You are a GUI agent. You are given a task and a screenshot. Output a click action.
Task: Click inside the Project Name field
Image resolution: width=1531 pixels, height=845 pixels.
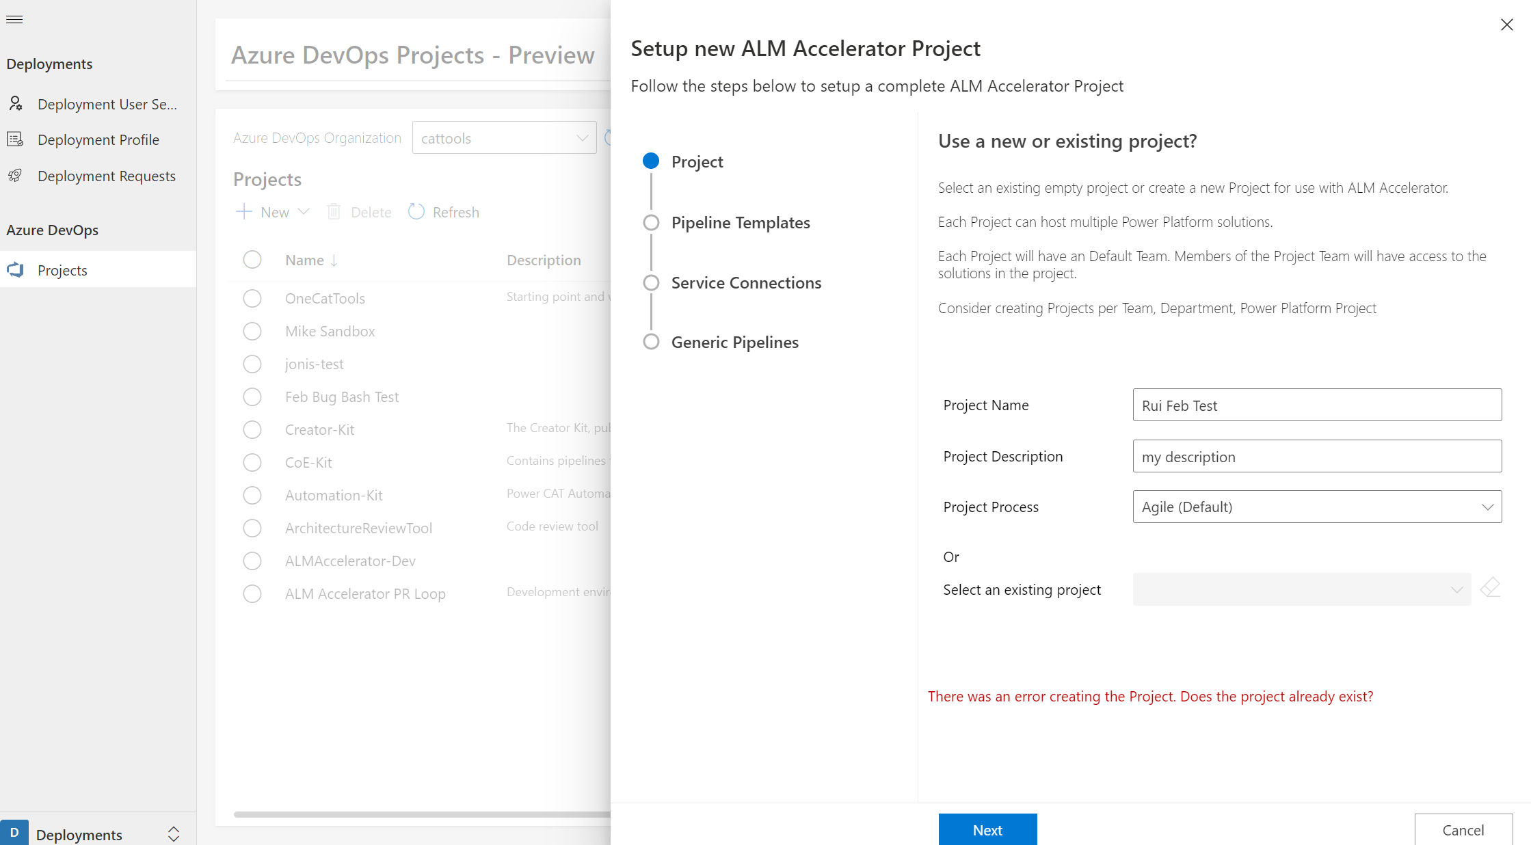1316,405
